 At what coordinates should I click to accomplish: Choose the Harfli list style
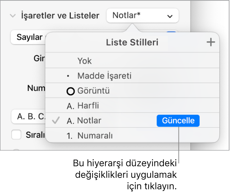pyautogui.click(x=132, y=105)
